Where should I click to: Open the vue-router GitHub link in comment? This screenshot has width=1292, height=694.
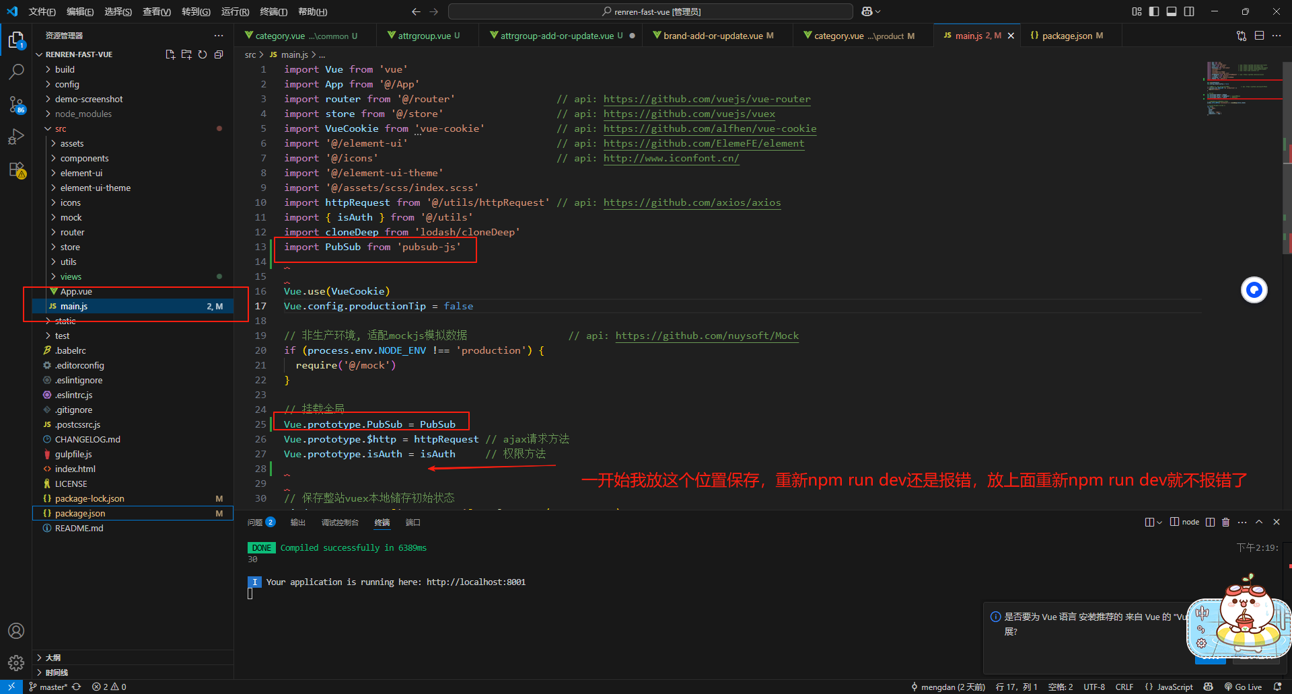coord(707,99)
